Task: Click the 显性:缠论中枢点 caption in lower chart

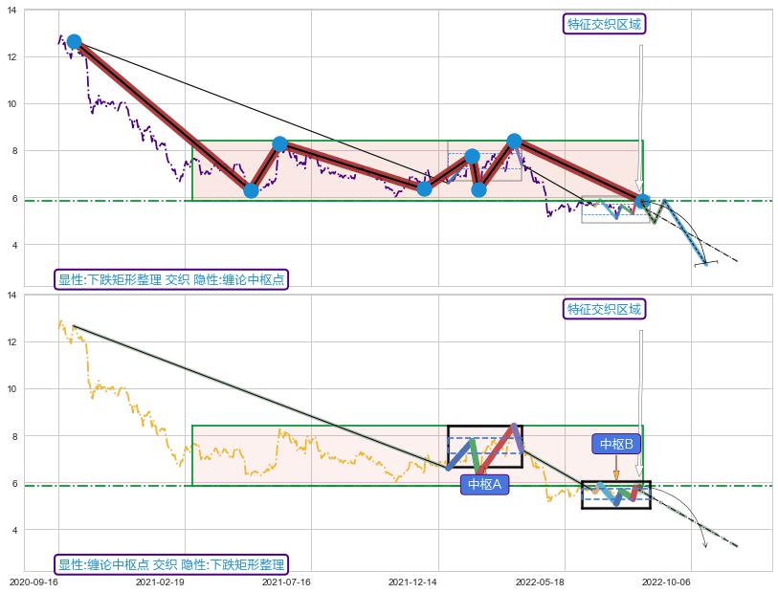Action: coord(171,564)
